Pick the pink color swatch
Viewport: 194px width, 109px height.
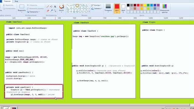138,8
